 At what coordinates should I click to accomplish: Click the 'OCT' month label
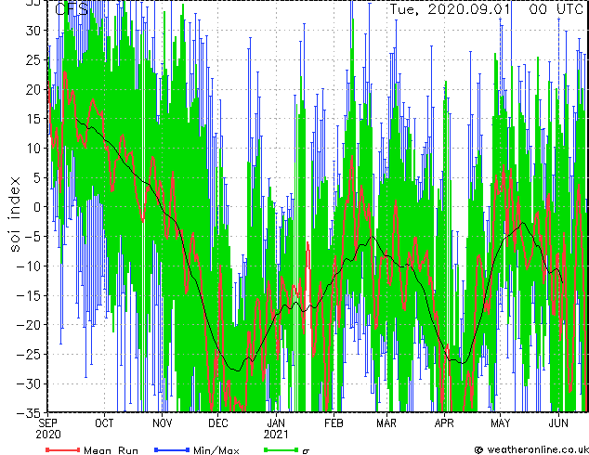tap(104, 423)
